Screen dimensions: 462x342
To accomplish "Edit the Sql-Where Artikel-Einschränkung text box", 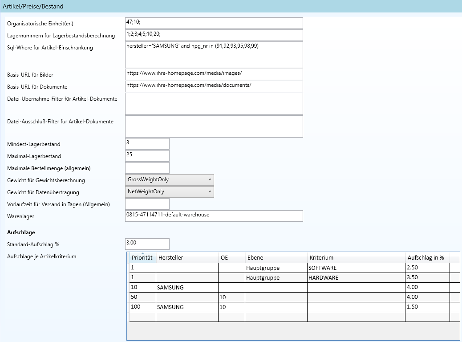I will tap(214, 55).
